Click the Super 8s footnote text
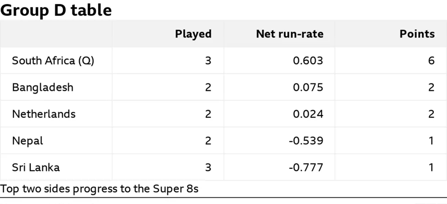Screen dimensions: 447x204 click(99, 189)
